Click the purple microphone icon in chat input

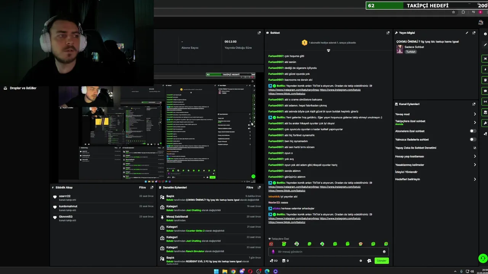pyautogui.click(x=273, y=252)
